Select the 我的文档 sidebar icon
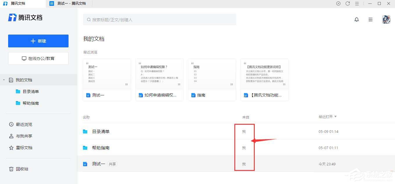Image resolution: width=395 pixels, height=184 pixels. coord(10,80)
